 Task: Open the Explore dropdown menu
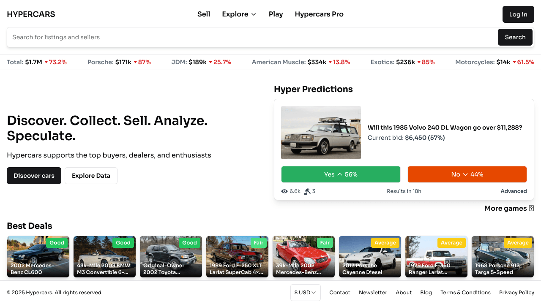click(239, 14)
